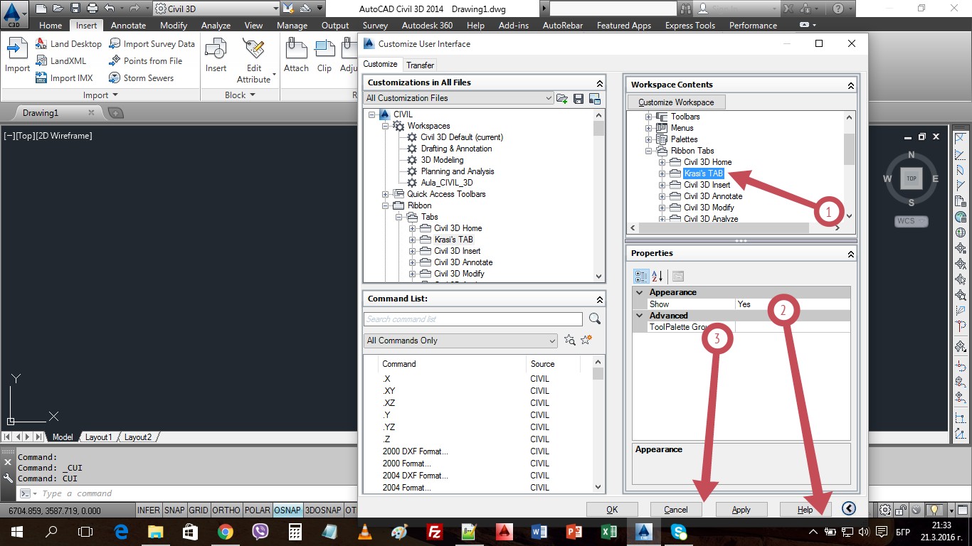Open Google Chrome from the taskbar
The image size is (972, 546).
tap(225, 532)
